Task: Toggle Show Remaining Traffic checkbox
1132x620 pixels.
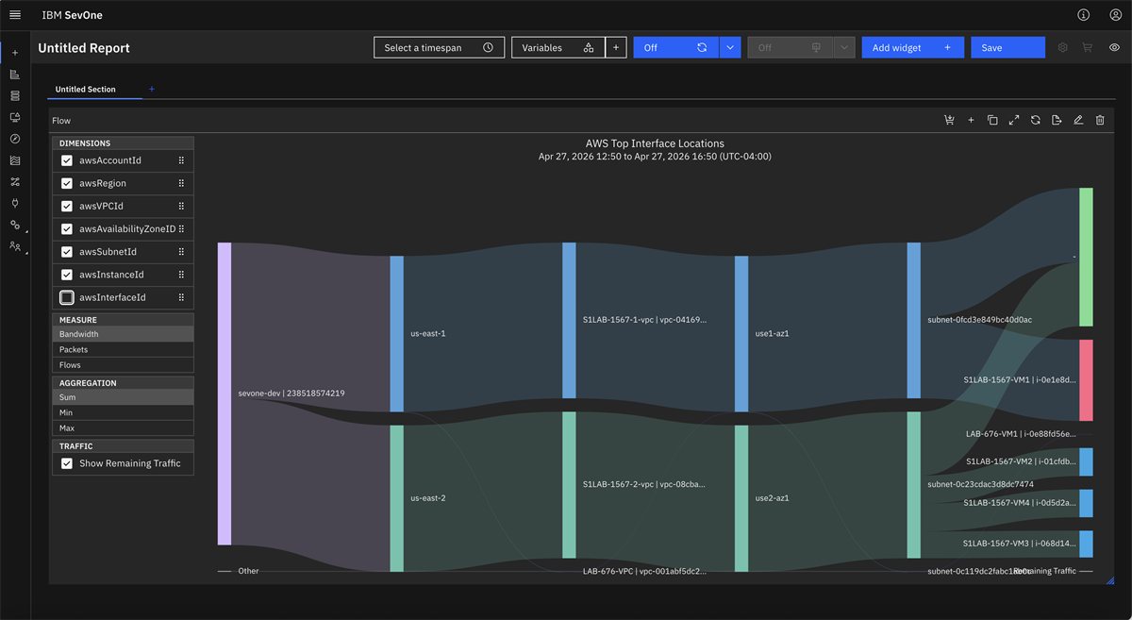Action: pyautogui.click(x=67, y=463)
